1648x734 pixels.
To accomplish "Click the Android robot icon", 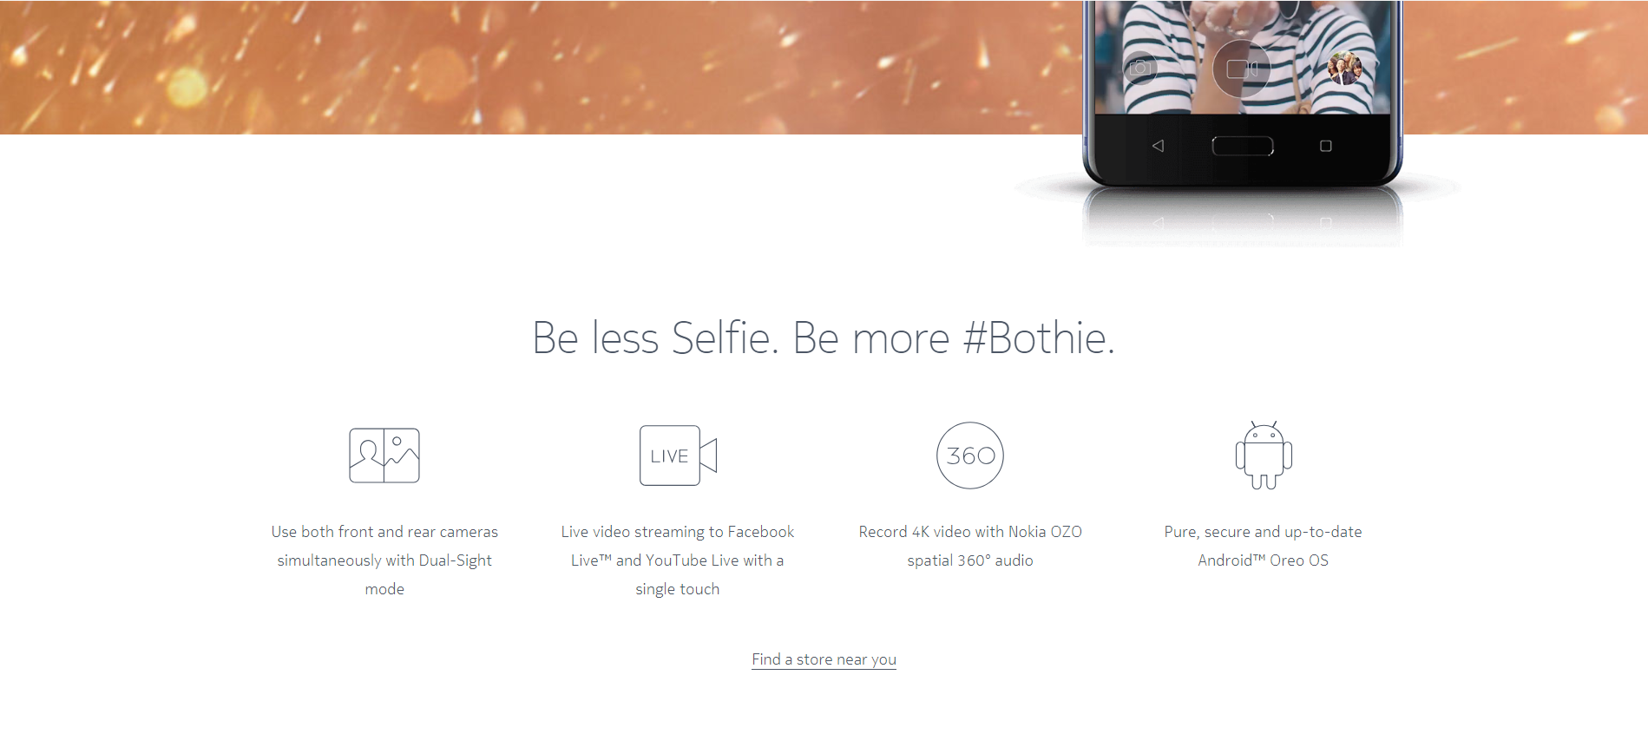I will [1264, 455].
